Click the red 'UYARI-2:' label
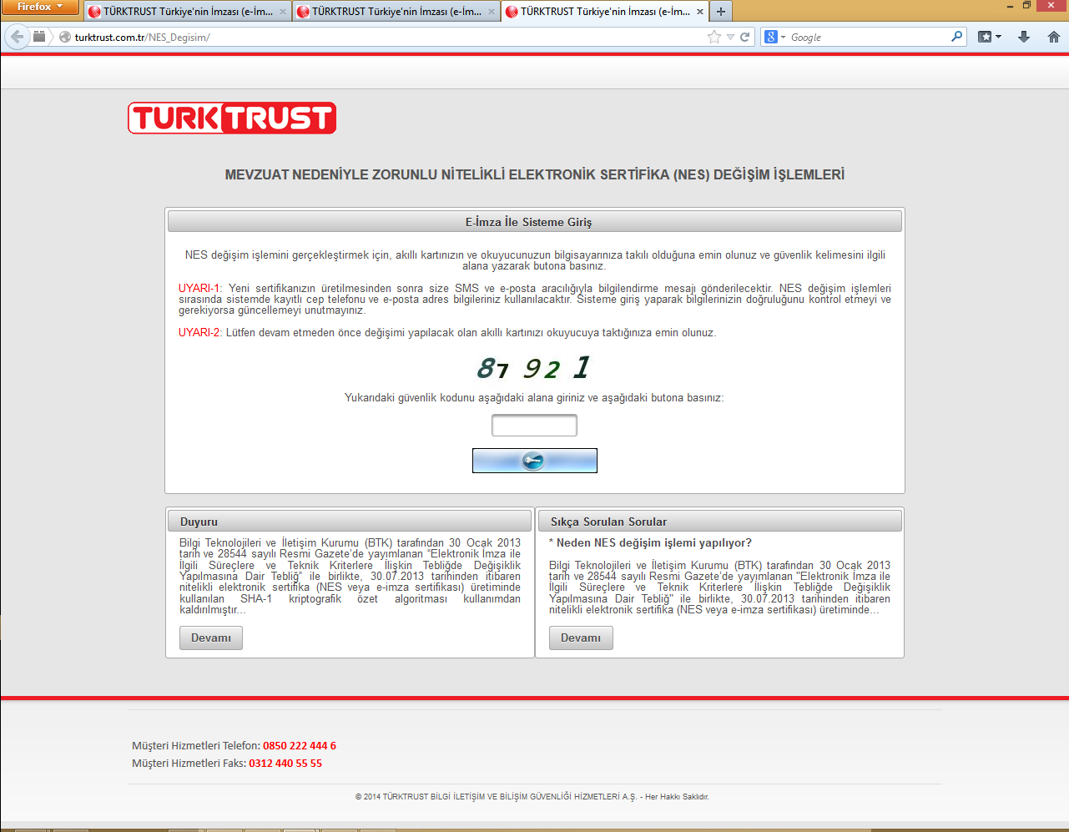This screenshot has width=1069, height=832. pyautogui.click(x=200, y=332)
